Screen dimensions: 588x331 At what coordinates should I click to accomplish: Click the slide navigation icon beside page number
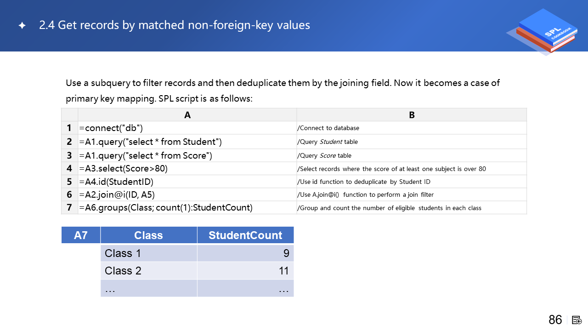577,320
